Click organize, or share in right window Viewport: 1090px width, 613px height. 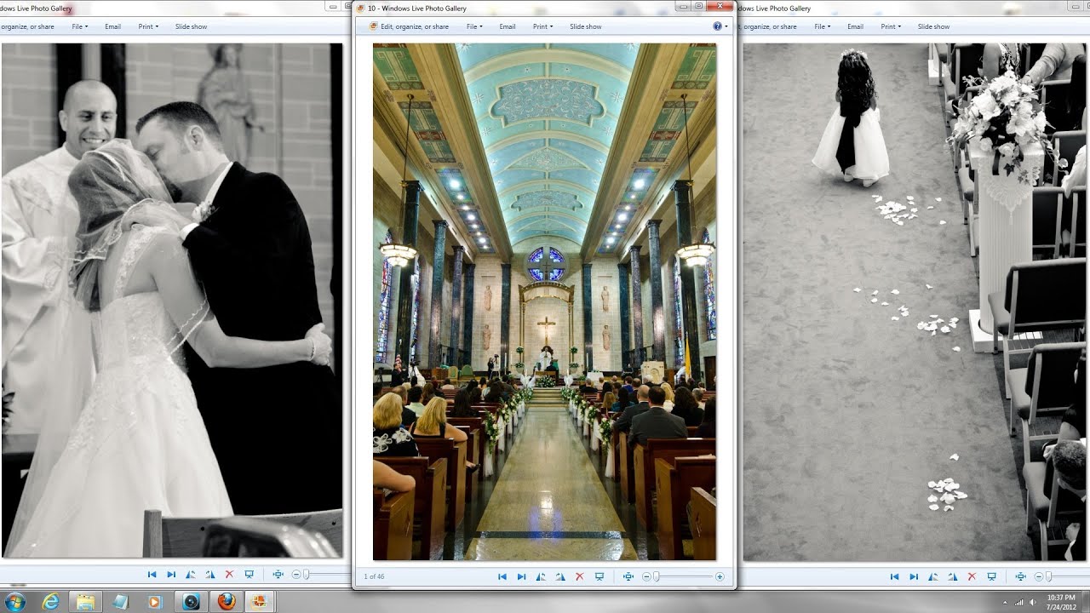(x=770, y=26)
